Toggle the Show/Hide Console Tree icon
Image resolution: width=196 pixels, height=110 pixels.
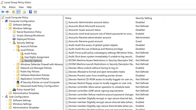tap(18, 12)
